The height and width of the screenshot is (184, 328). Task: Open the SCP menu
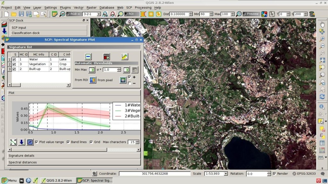[x=129, y=8]
